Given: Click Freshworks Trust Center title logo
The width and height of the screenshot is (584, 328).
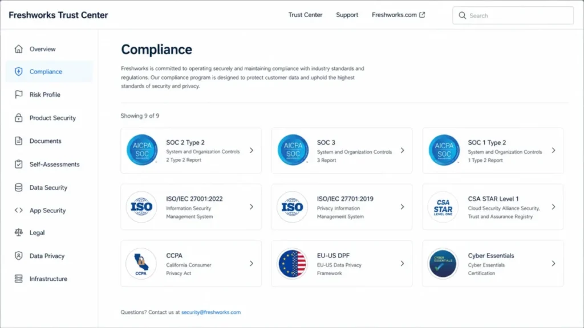Looking at the screenshot, I should 59,15.
